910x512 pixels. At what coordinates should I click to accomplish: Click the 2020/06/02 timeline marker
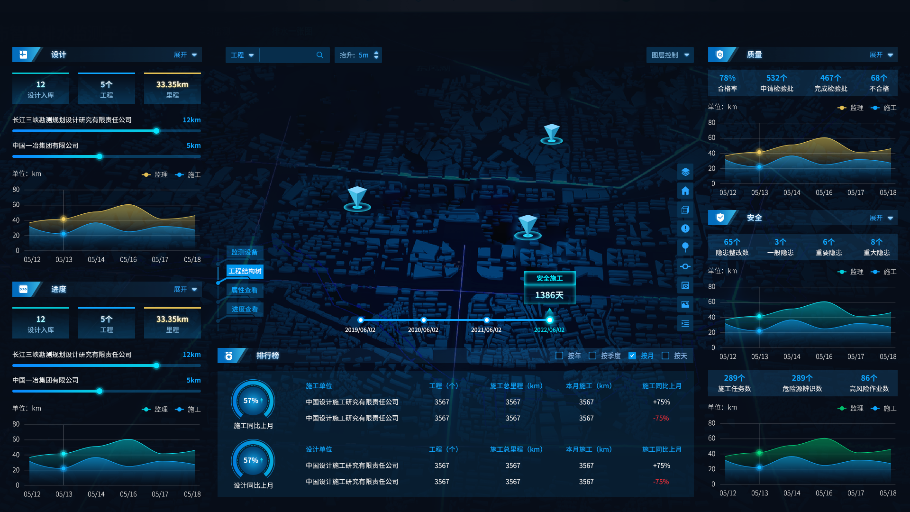(424, 320)
